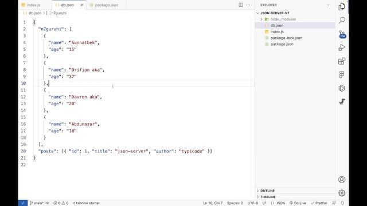Viewport: 367px width, 206px height.
Task: Click the "typicode" value on line 20
Action: click(x=192, y=151)
